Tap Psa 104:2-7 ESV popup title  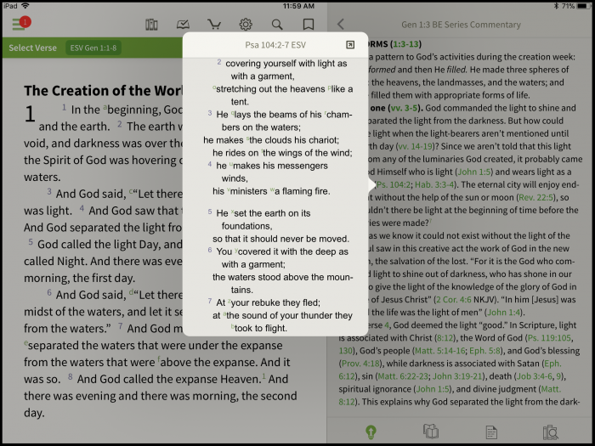pyautogui.click(x=275, y=45)
